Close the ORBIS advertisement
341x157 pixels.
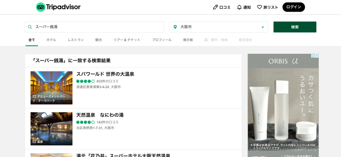point(317,56)
